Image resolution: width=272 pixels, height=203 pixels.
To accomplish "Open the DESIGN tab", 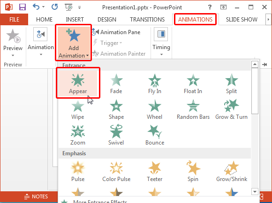I will (x=107, y=19).
